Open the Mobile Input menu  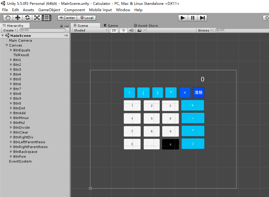click(x=100, y=10)
